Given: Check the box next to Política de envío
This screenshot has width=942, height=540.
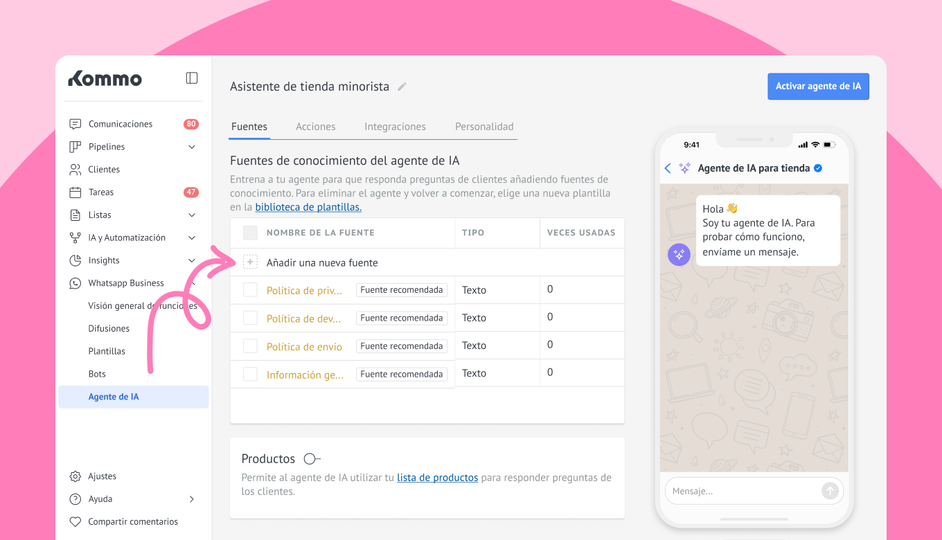Looking at the screenshot, I should tap(250, 346).
